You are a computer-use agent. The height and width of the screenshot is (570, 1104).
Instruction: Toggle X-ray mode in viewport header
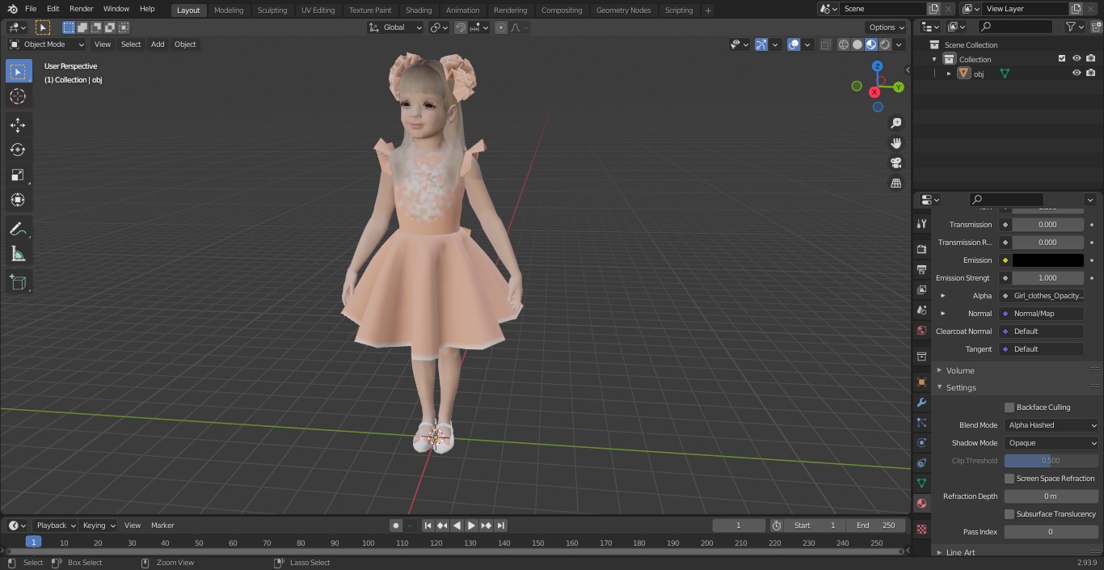[825, 44]
